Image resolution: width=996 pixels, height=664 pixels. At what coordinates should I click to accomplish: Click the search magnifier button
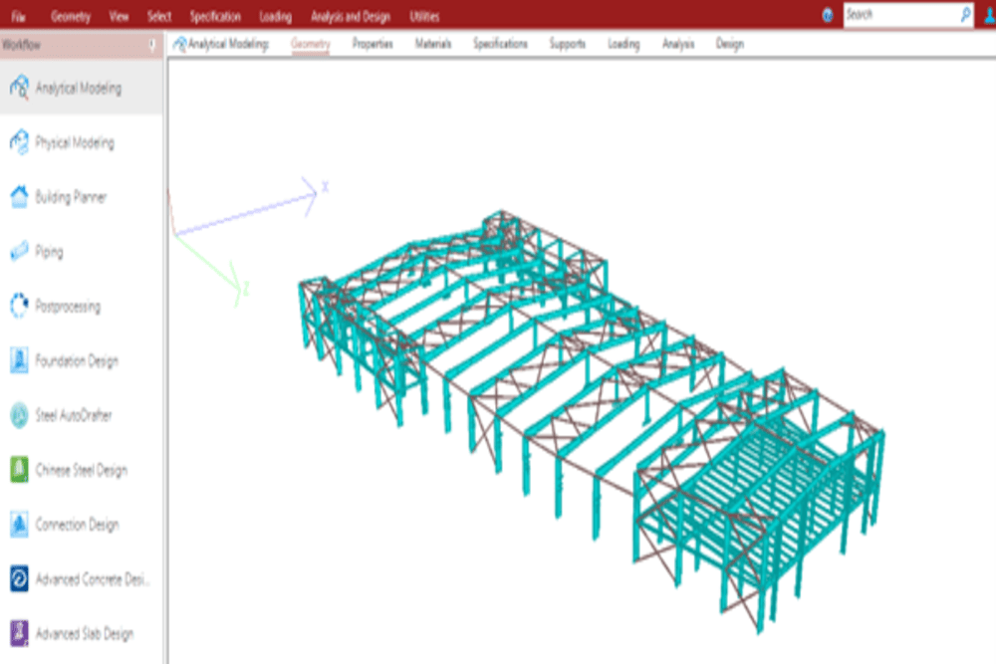point(965,16)
